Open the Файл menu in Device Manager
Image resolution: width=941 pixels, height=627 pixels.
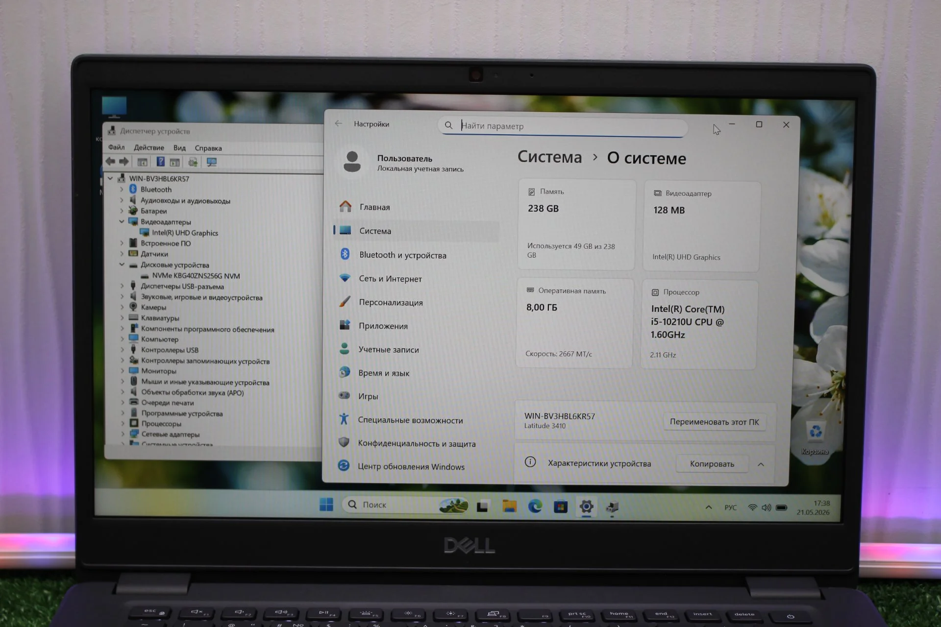tap(116, 147)
